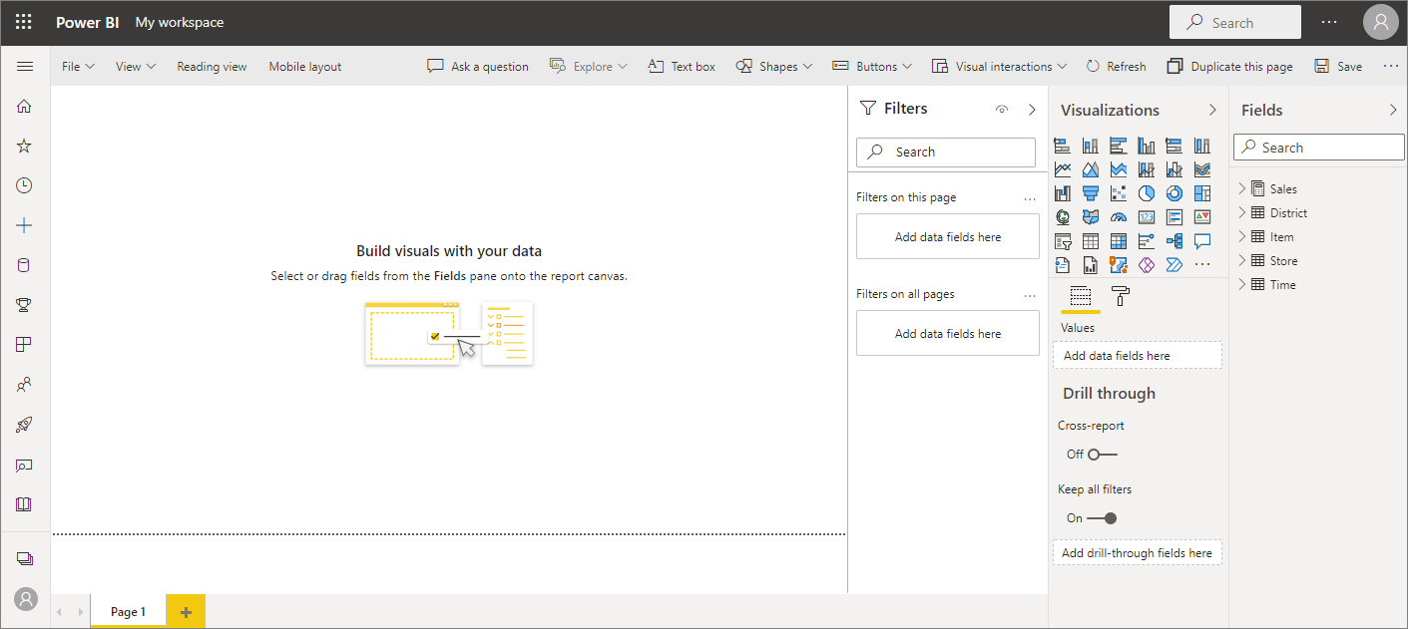Duplicate this page
The image size is (1408, 629).
click(1229, 66)
